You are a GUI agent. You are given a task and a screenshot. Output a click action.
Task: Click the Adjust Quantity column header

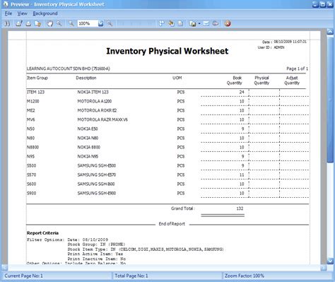(x=292, y=81)
